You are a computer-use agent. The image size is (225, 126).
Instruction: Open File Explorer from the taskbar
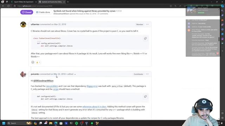51,123
